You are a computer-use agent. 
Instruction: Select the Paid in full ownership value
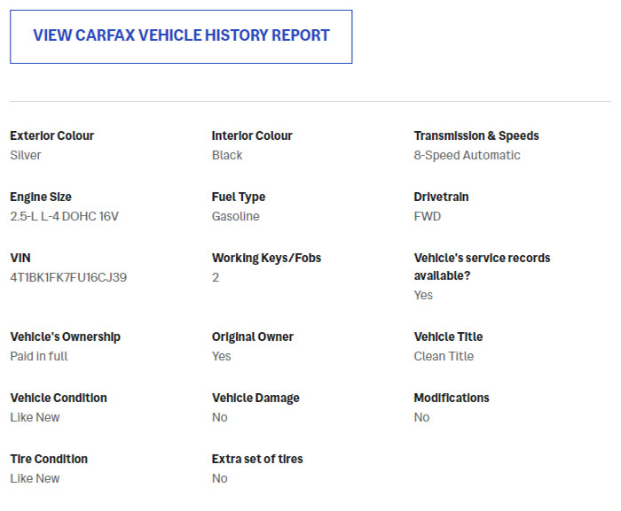coord(39,356)
